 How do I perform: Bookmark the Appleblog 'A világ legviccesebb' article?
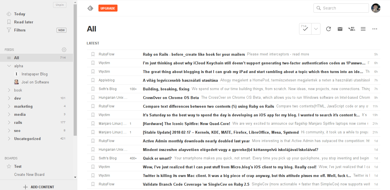(93, 80)
